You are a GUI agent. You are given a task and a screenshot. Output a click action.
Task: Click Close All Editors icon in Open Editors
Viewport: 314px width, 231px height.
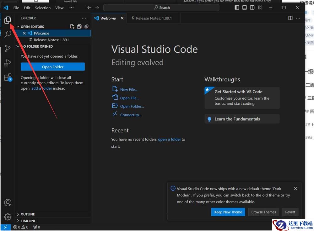[x=87, y=27]
